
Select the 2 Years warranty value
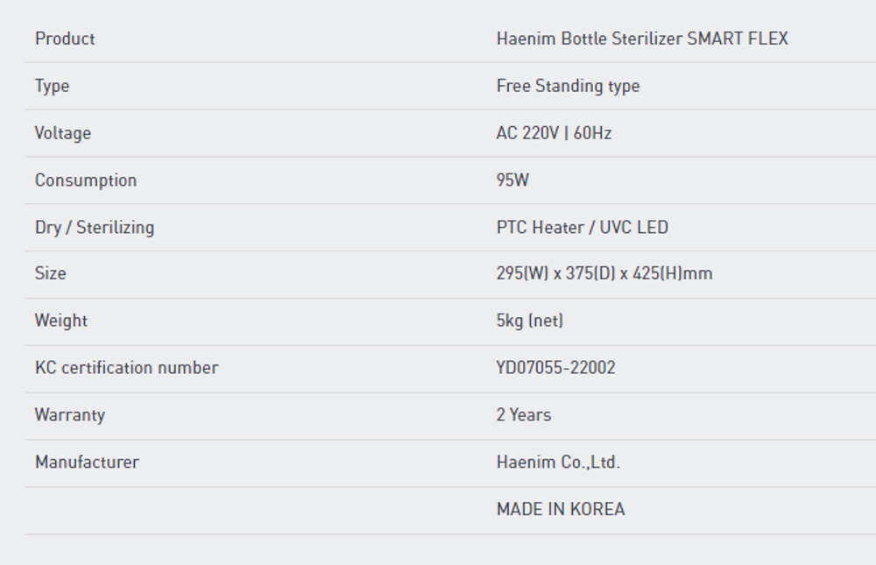(x=523, y=415)
